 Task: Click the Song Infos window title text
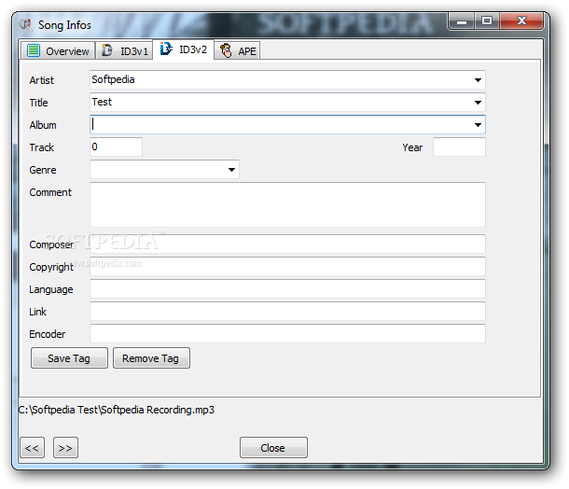click(x=64, y=25)
